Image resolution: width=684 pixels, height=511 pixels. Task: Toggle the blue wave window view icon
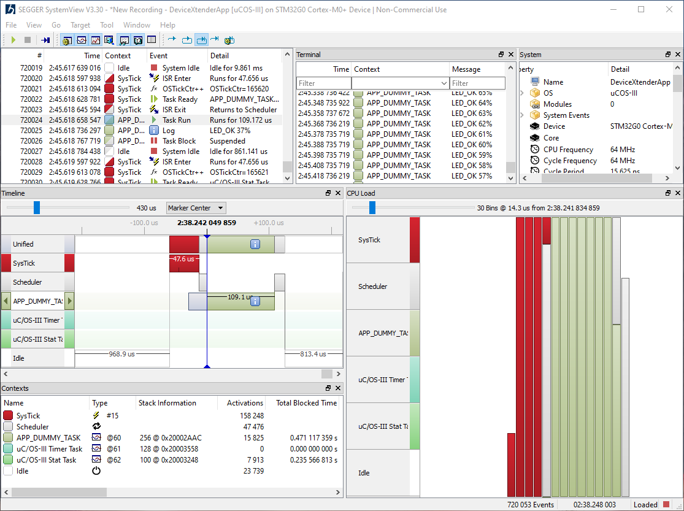click(x=82, y=40)
